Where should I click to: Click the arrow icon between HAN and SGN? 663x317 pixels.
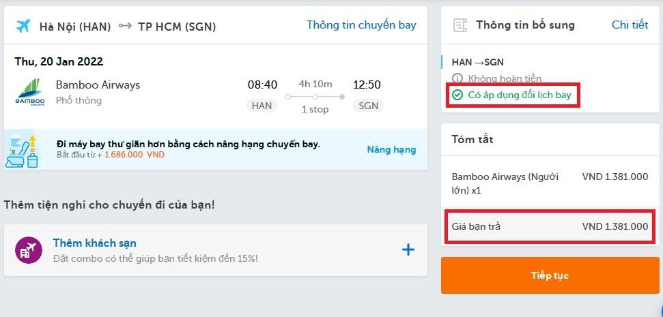click(x=124, y=26)
